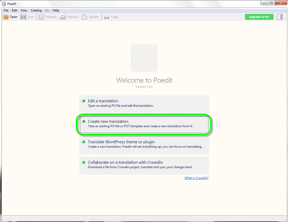The width and height of the screenshot is (288, 222).
Task: Click the Upgrade to Pro button
Action: [x=259, y=17]
